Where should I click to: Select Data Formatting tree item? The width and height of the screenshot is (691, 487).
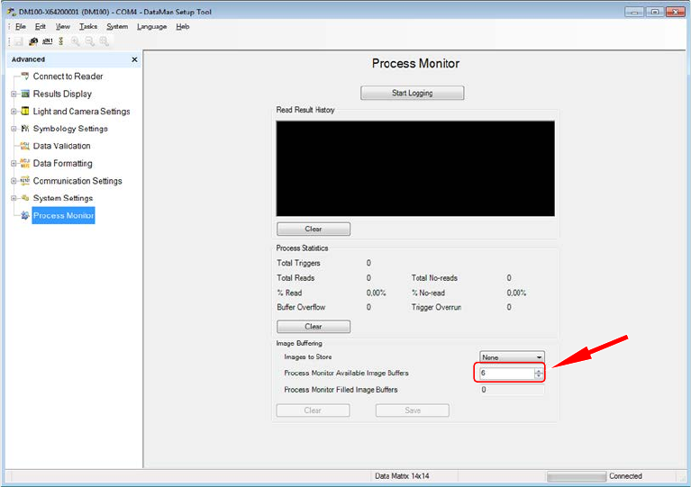pos(62,163)
